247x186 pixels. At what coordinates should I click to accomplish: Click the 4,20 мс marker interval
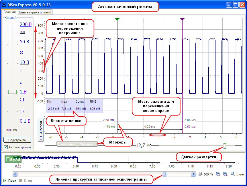[x=150, y=127]
